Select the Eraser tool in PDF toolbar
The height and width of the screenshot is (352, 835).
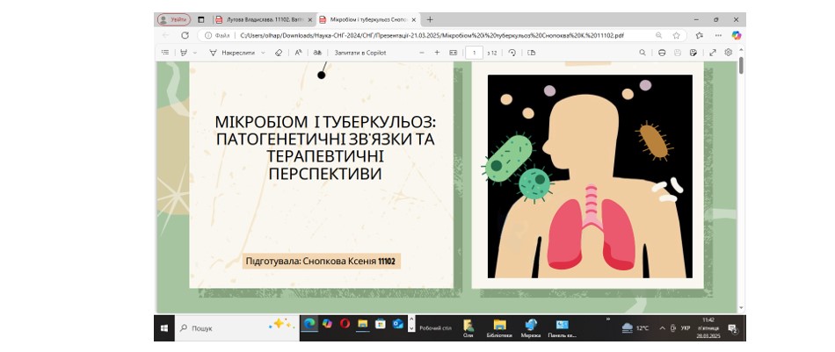point(279,53)
